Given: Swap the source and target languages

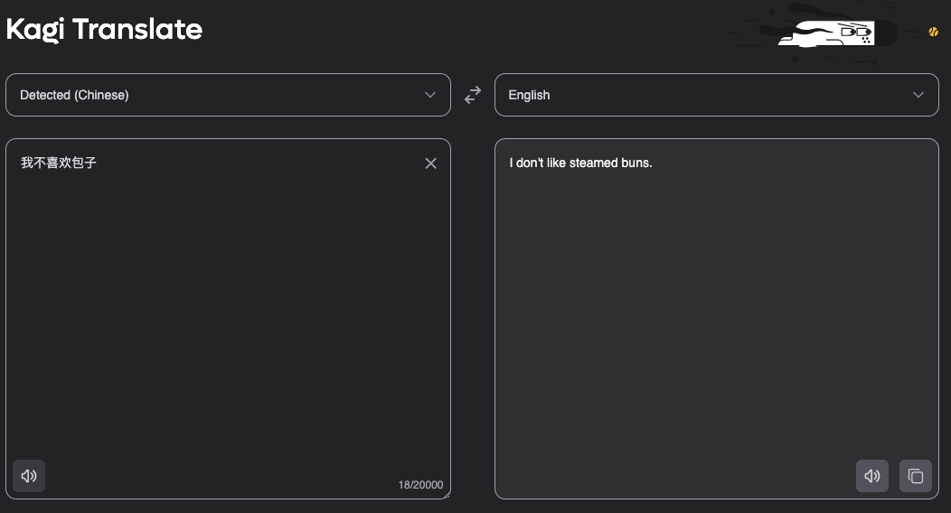Looking at the screenshot, I should pyautogui.click(x=473, y=95).
